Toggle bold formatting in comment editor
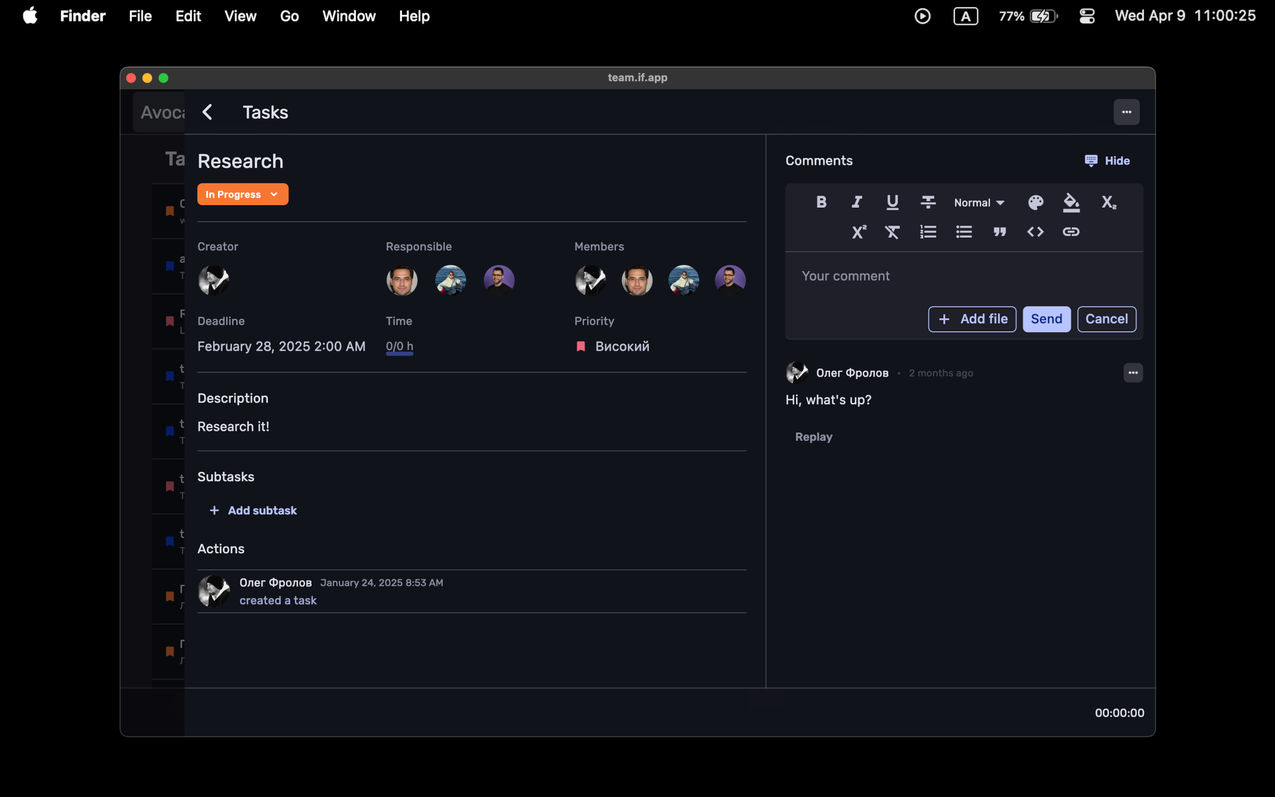This screenshot has width=1275, height=797. point(821,202)
